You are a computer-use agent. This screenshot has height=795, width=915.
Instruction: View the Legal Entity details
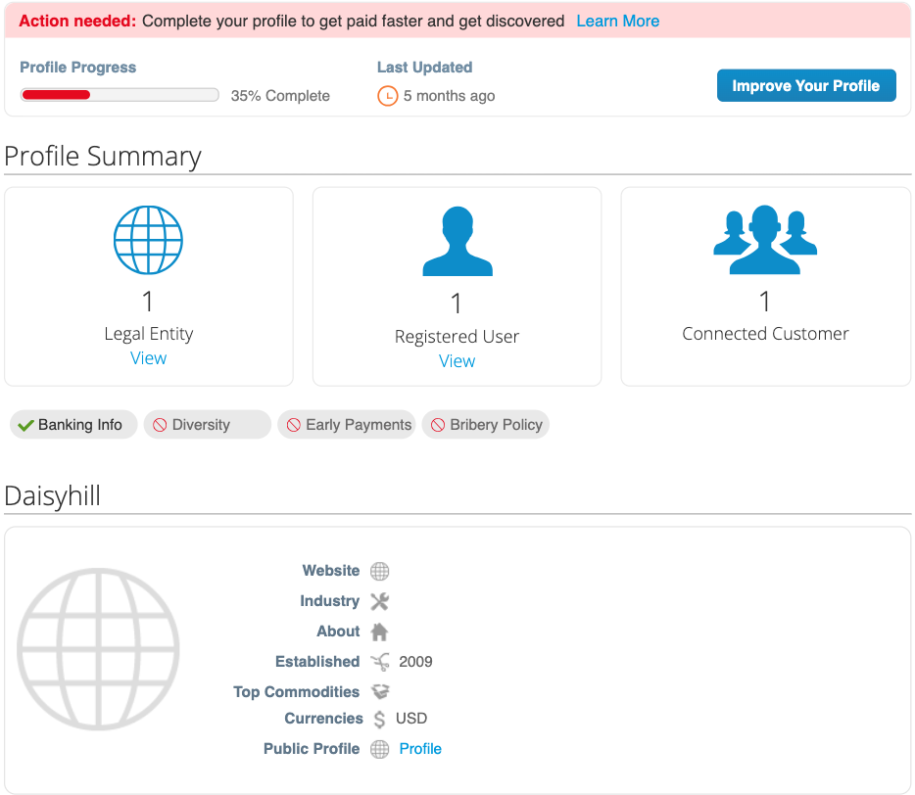[x=148, y=358]
